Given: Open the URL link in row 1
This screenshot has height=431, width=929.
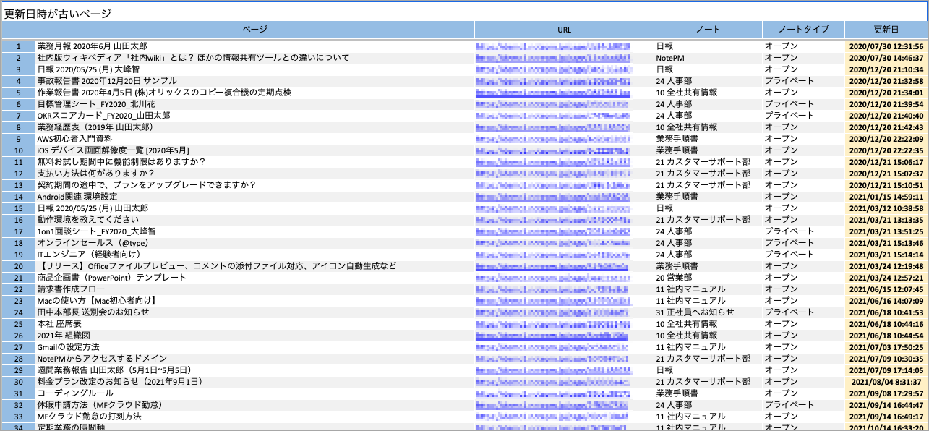Looking at the screenshot, I should (553, 46).
